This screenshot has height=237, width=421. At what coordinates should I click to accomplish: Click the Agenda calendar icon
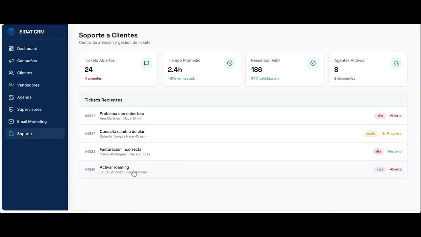coord(11,97)
